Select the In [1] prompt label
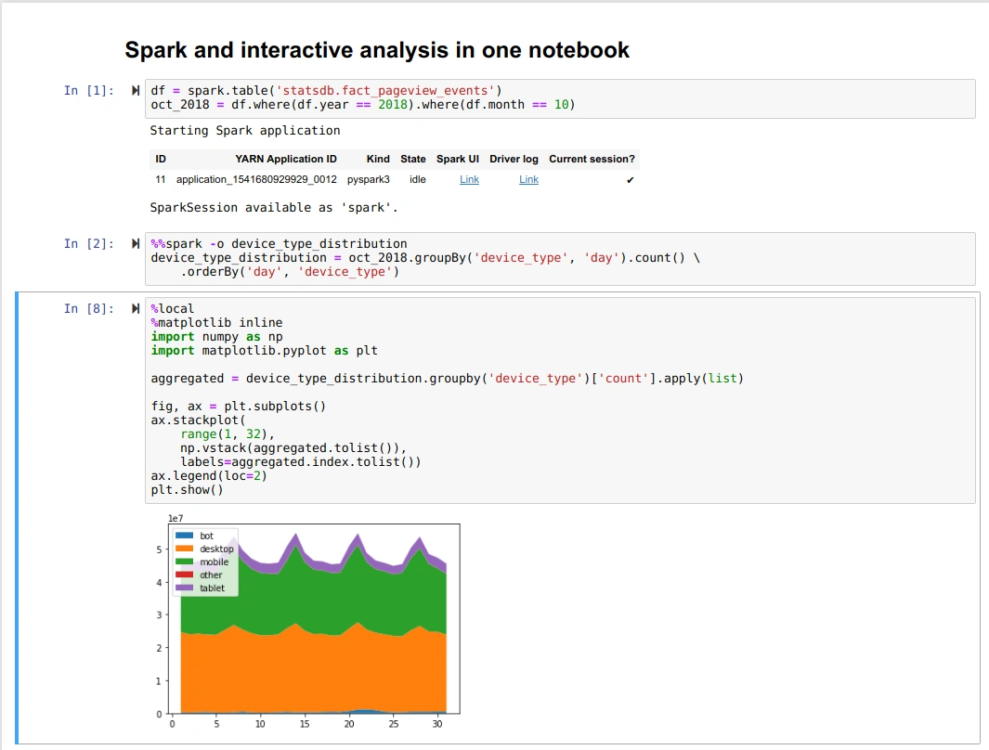989x750 pixels. [x=89, y=91]
